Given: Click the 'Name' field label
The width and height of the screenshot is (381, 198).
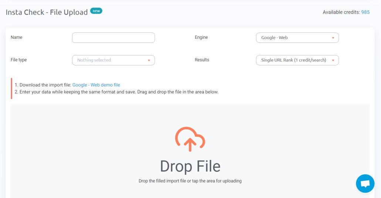Looking at the screenshot, I should (17, 37).
